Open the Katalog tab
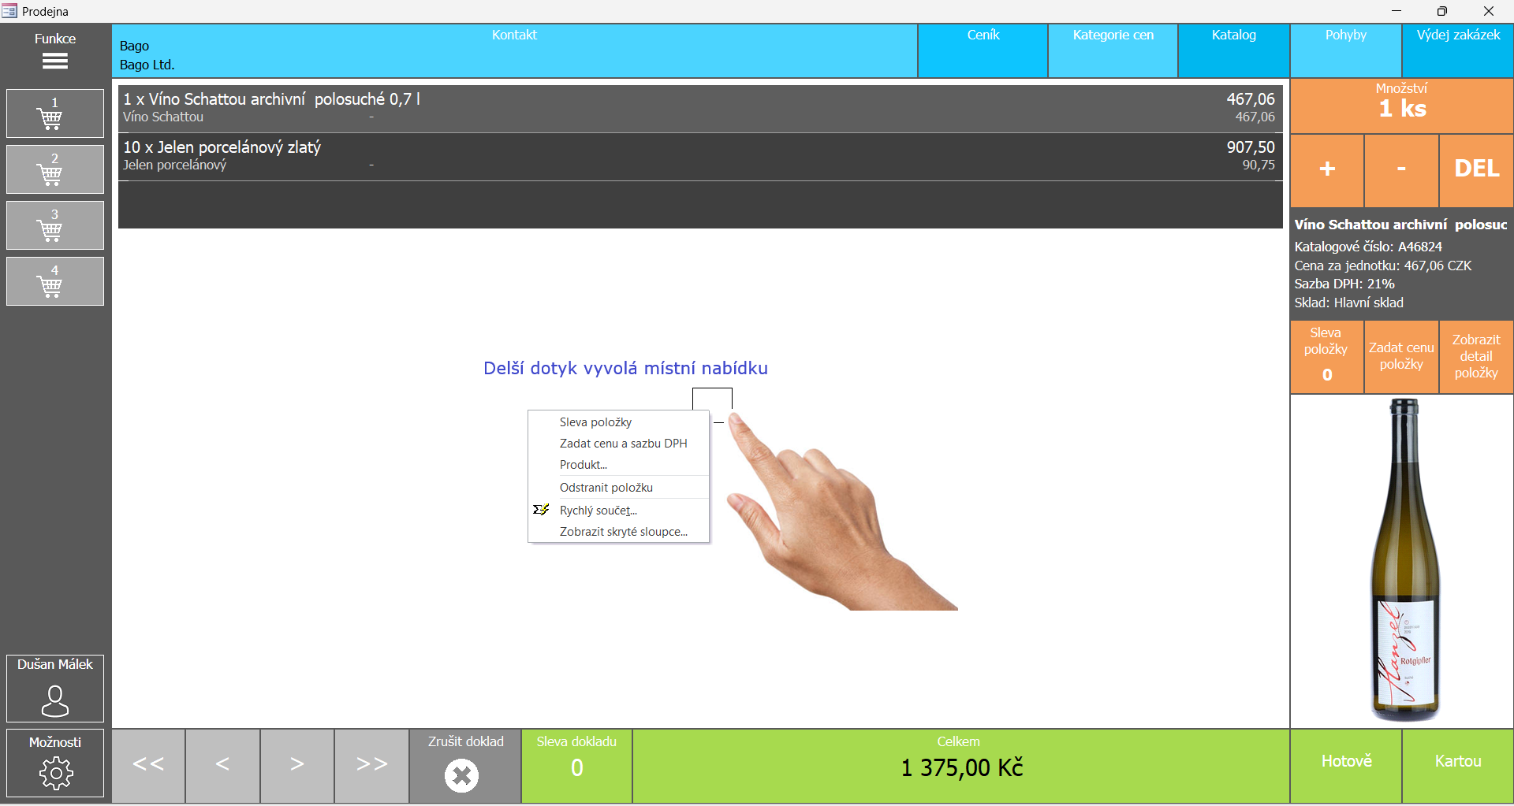This screenshot has height=806, width=1514. pos(1233,51)
